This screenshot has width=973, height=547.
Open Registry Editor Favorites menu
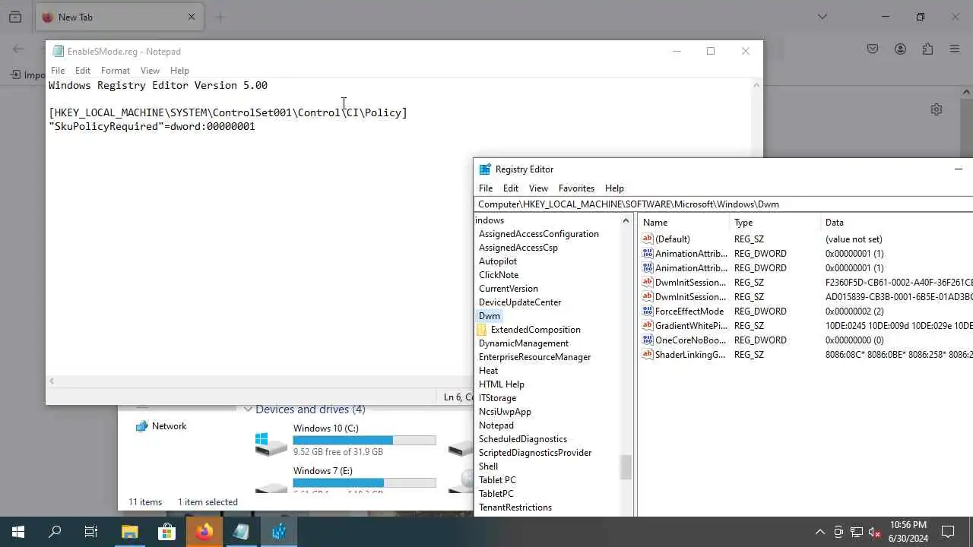pyautogui.click(x=576, y=188)
